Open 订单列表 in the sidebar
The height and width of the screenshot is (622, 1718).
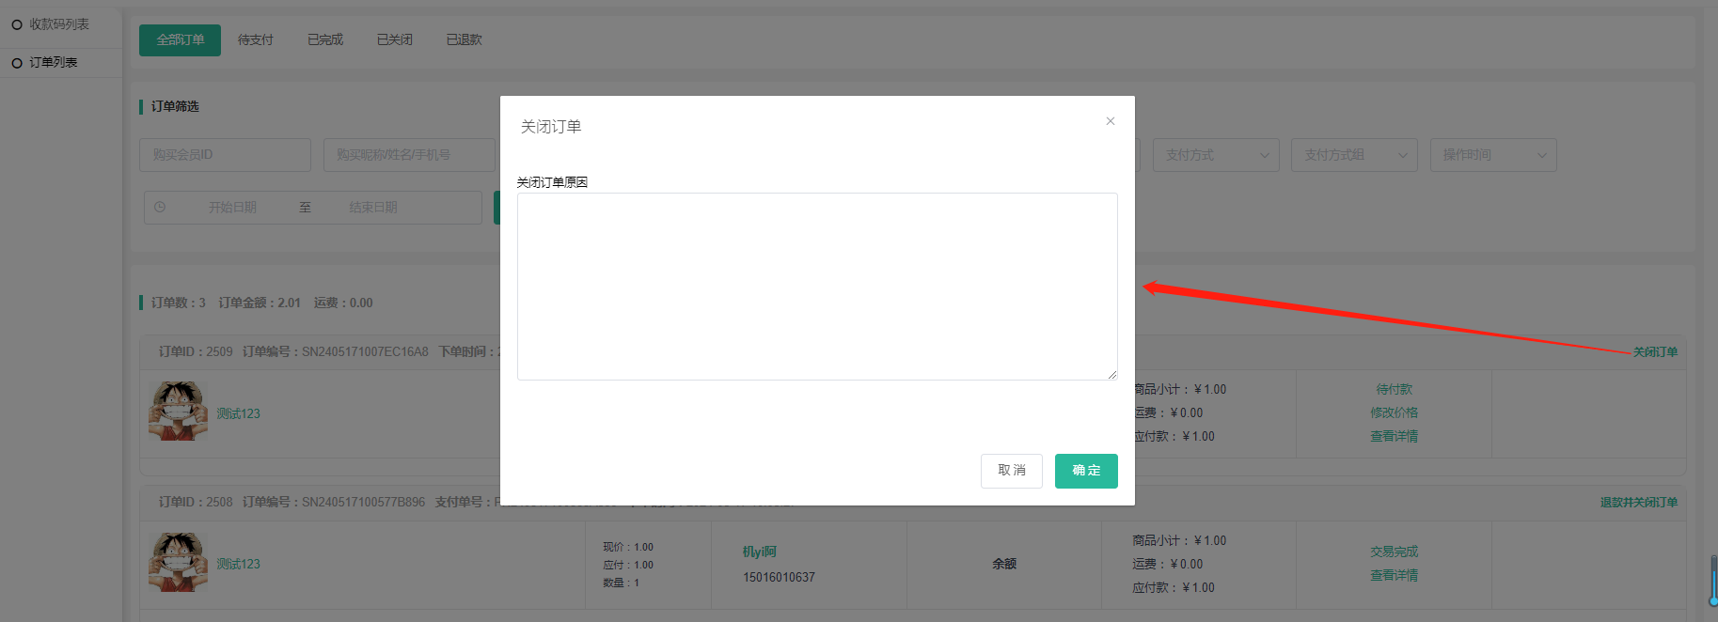point(53,63)
